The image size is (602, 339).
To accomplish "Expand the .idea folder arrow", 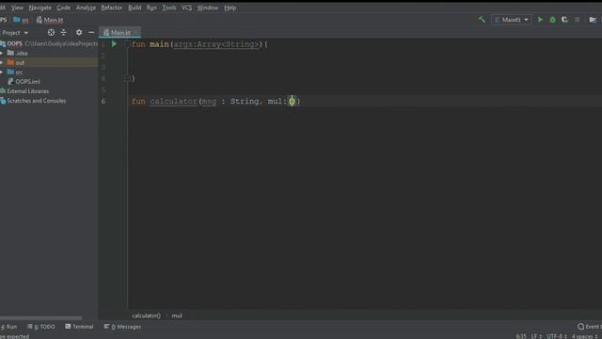I will coord(2,53).
